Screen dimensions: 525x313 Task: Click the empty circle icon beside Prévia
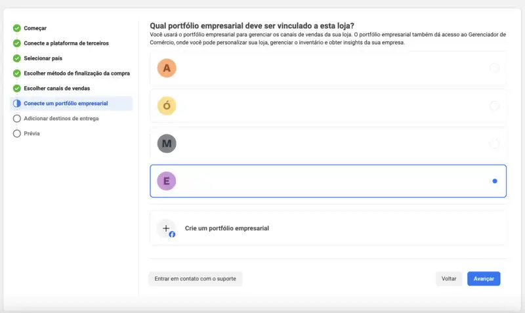pos(17,134)
